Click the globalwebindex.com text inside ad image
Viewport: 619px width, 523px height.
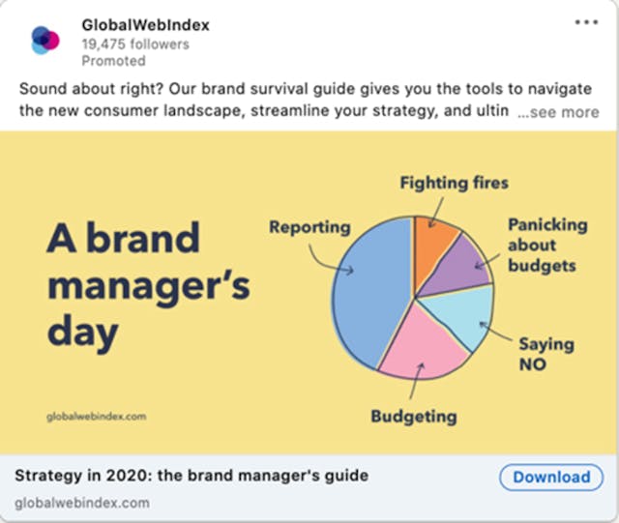coord(97,417)
